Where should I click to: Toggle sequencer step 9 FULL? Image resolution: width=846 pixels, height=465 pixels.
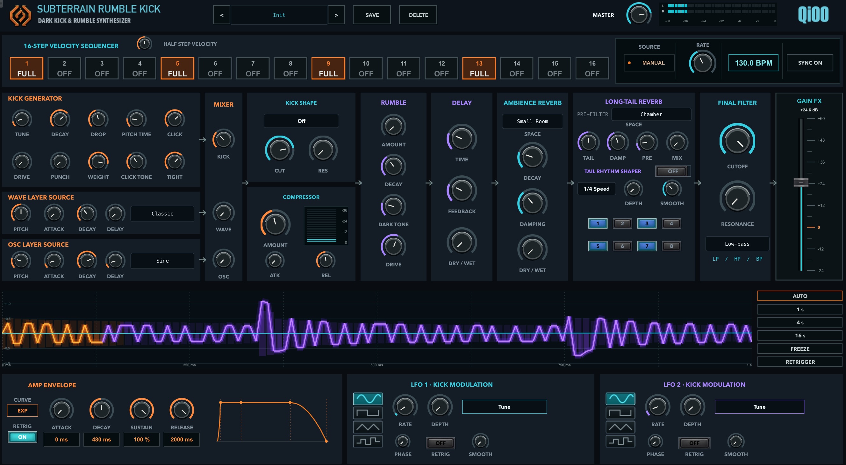point(328,68)
